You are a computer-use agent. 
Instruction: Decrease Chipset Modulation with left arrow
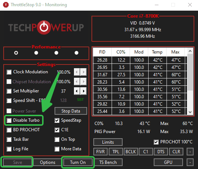(x=76, y=81)
